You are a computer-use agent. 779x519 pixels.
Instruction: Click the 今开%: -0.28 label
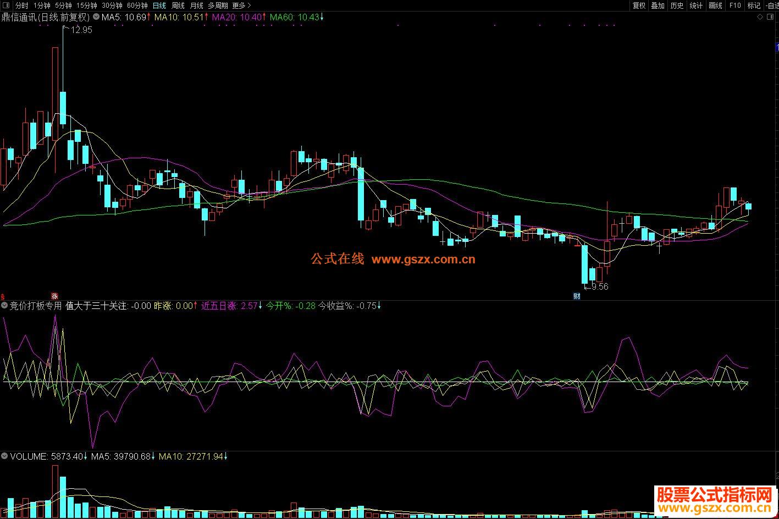tap(291, 306)
